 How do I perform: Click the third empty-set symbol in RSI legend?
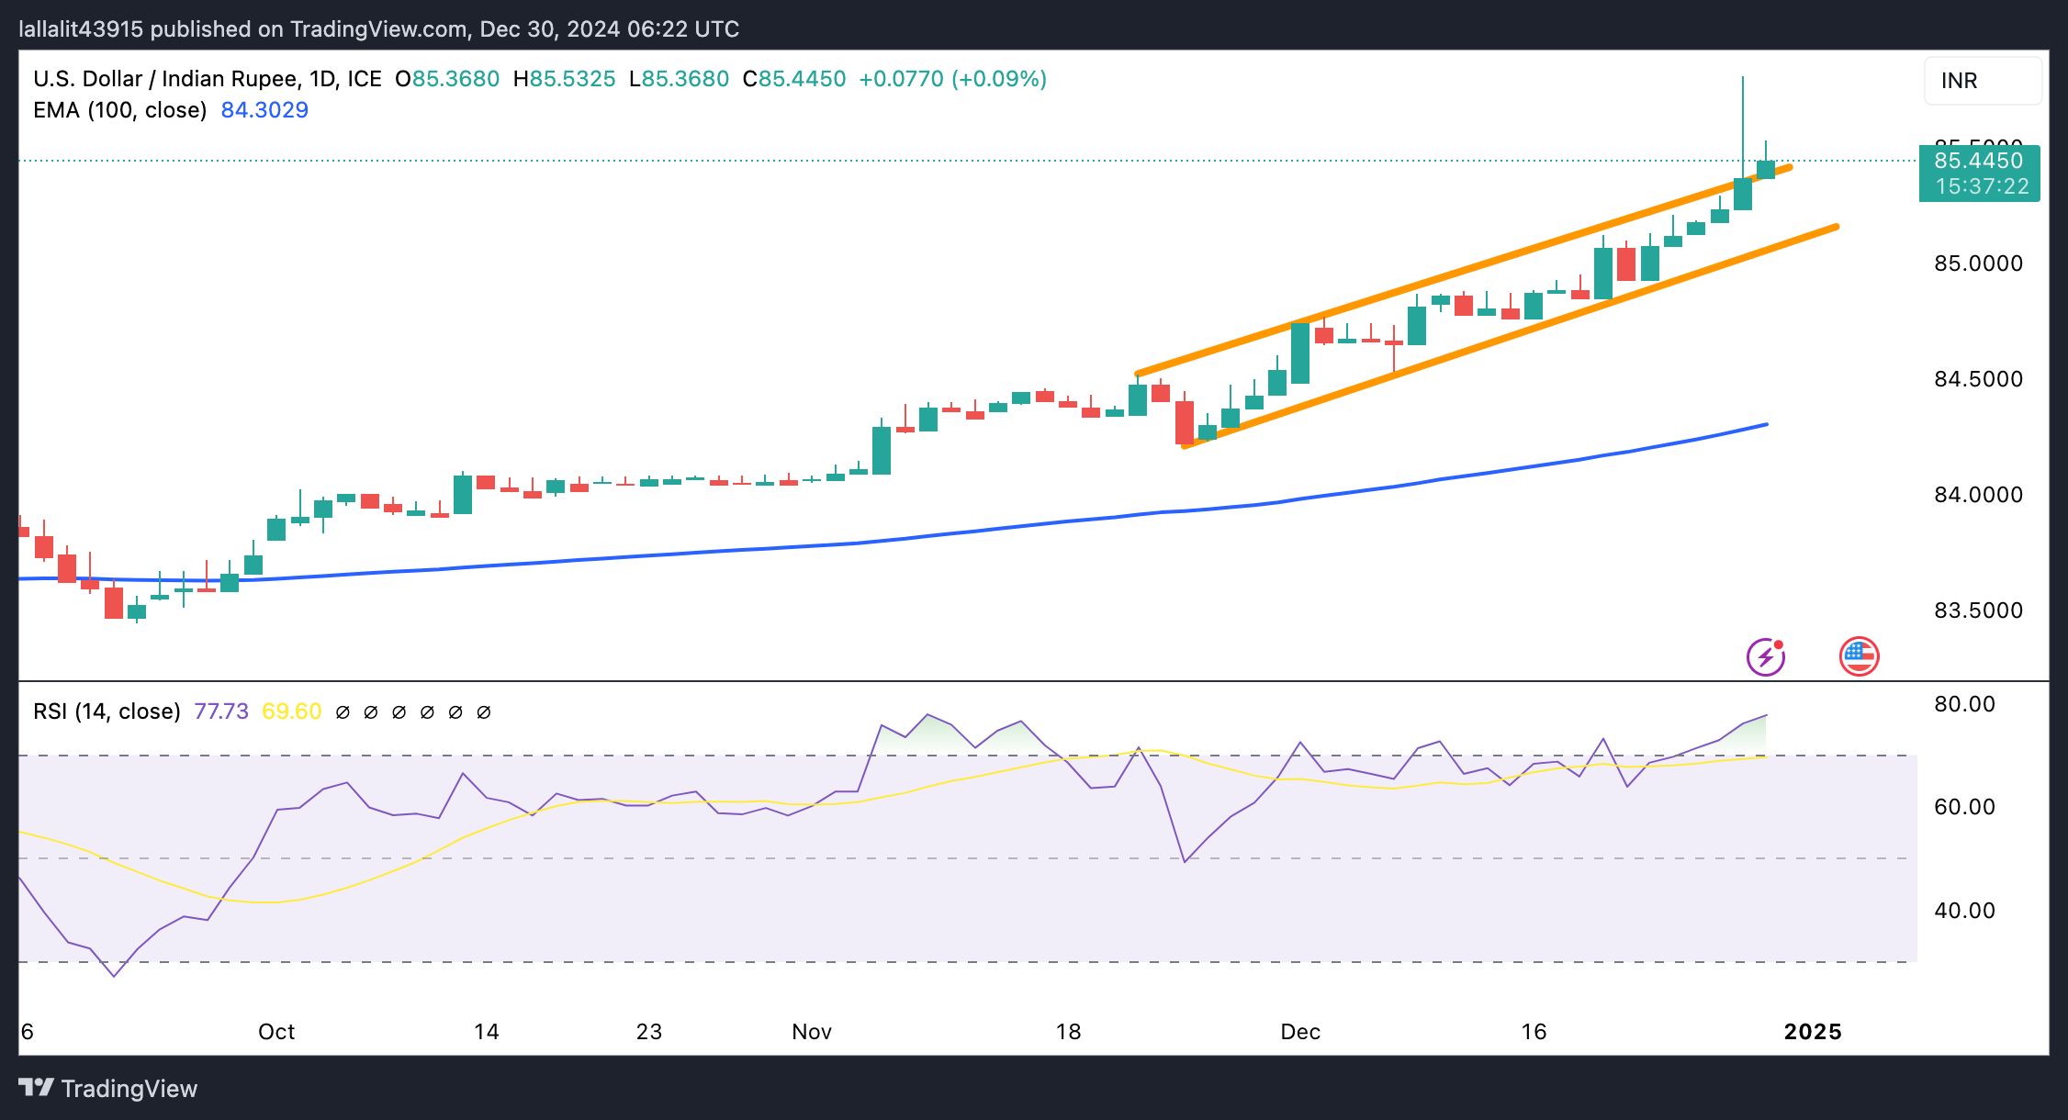coord(399,712)
